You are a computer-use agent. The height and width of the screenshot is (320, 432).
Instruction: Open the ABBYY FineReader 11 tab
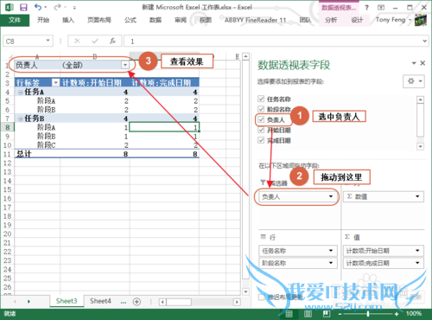255,20
